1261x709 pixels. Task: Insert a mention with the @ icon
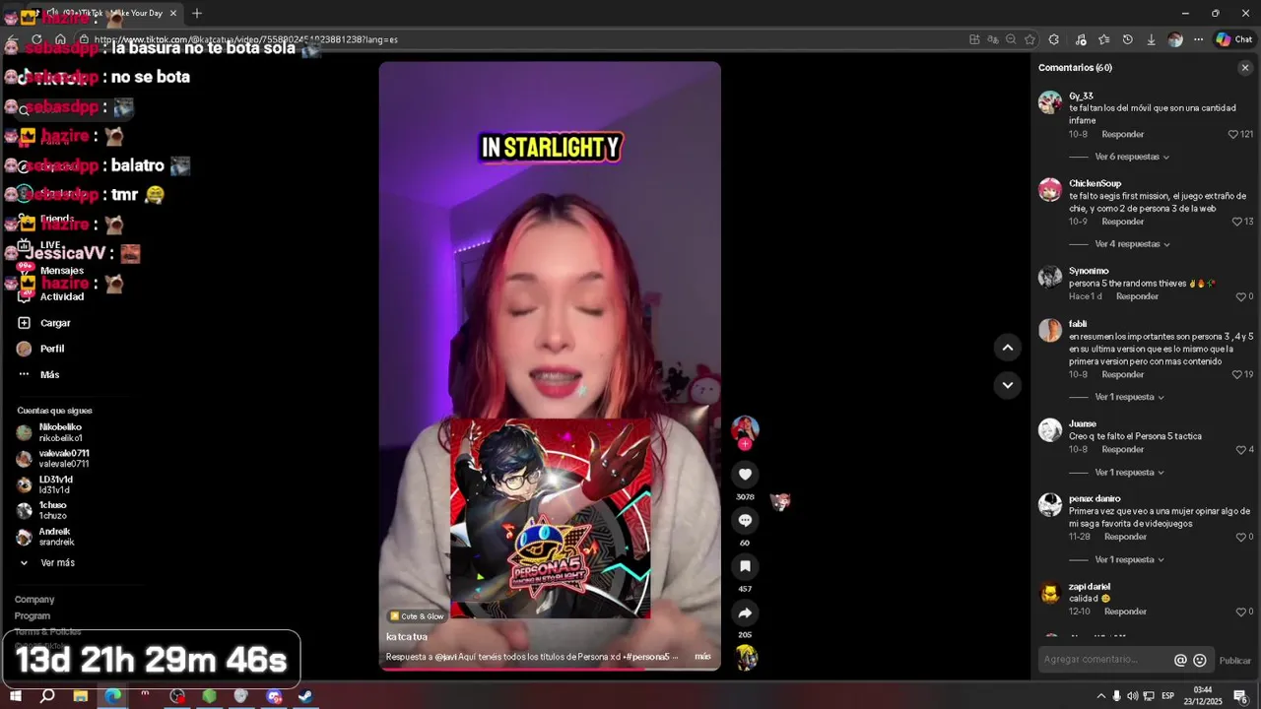(x=1180, y=661)
